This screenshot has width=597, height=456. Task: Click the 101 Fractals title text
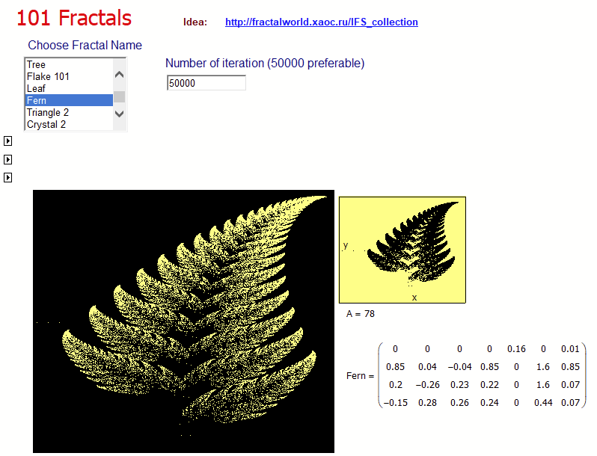coord(74,18)
